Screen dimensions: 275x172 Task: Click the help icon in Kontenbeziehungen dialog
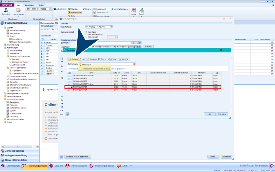[68, 114]
